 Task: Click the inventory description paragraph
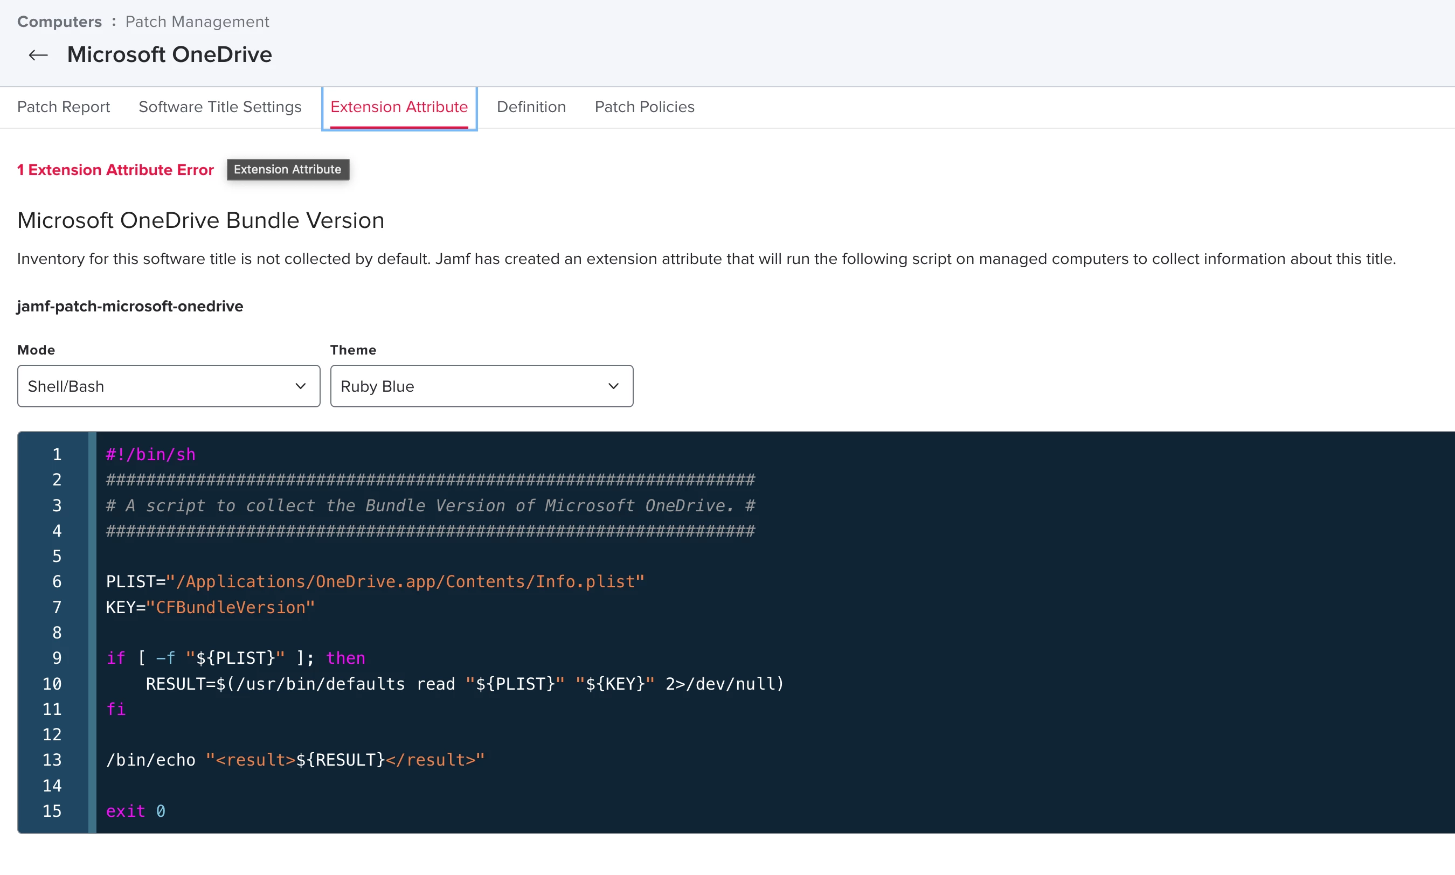click(x=706, y=259)
